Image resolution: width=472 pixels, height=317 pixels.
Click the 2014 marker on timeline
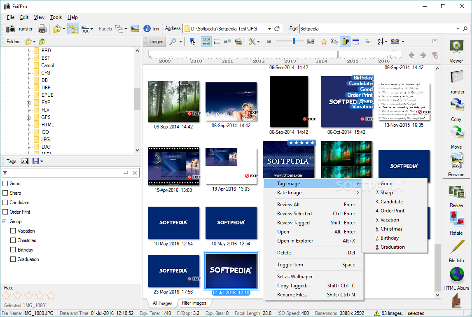point(321,61)
